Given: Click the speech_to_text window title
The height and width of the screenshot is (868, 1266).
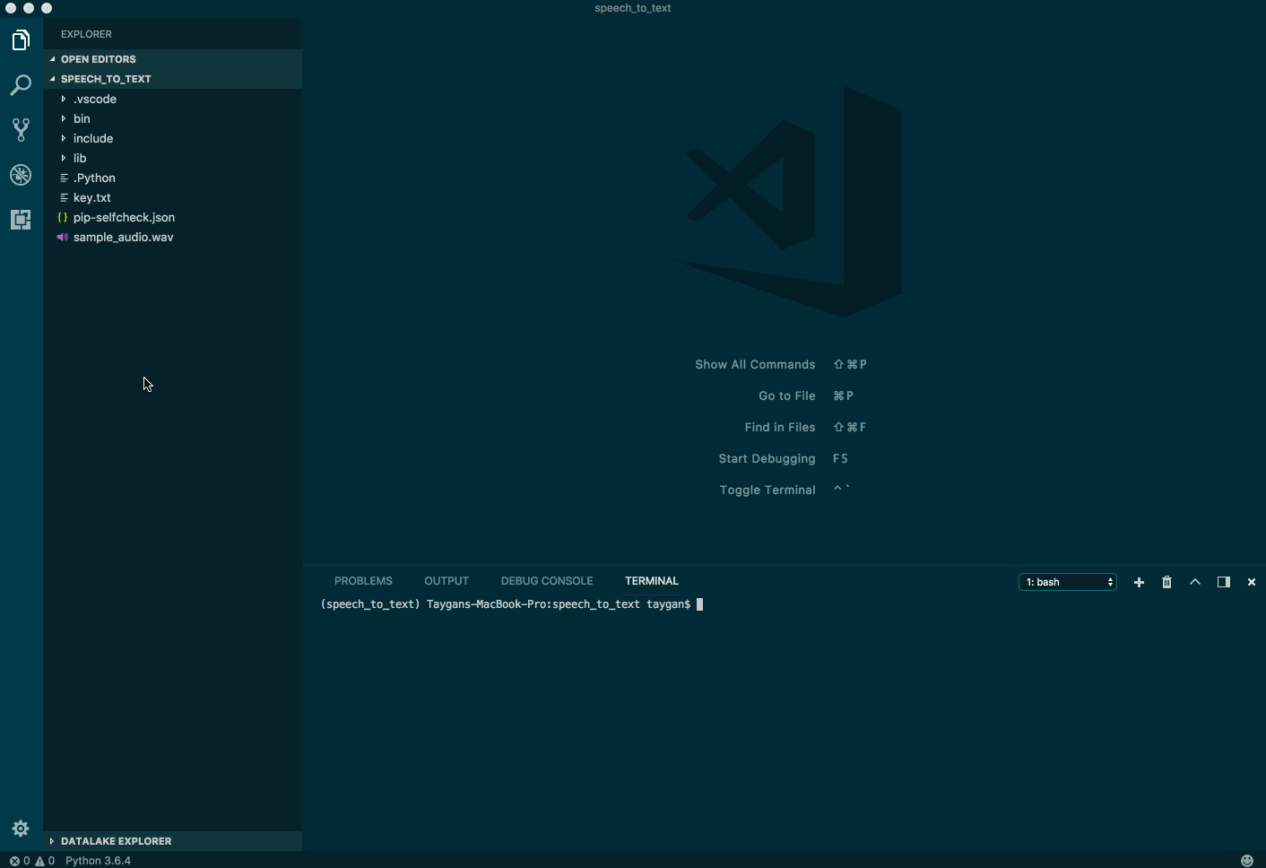Looking at the screenshot, I should tap(633, 8).
